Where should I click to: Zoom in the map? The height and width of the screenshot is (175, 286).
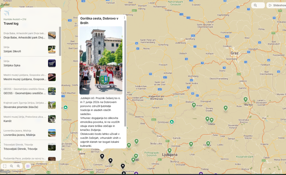coord(18,166)
